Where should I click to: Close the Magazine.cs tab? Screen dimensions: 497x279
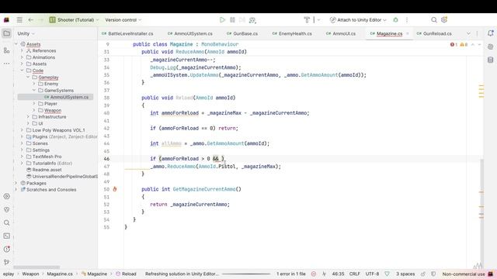(x=408, y=33)
